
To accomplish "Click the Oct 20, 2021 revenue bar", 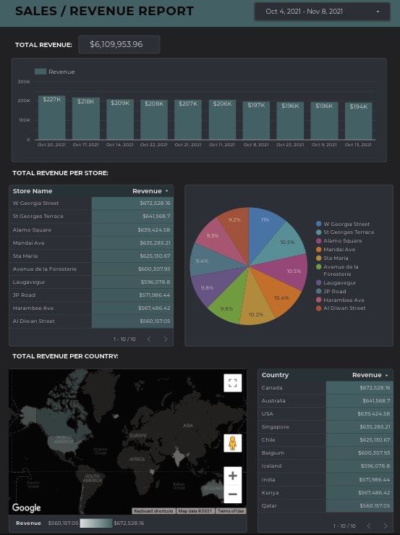I will pos(52,117).
